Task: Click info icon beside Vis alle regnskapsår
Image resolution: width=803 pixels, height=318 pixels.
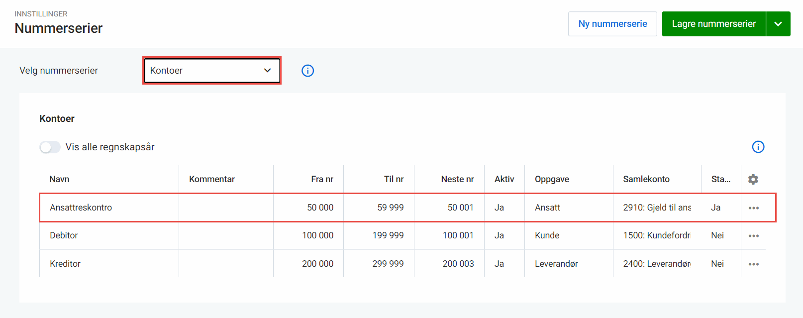Action: pos(758,147)
